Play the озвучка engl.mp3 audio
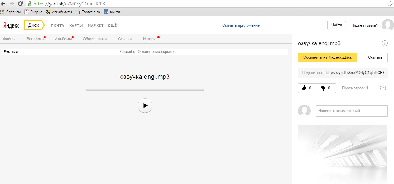394x184 pixels. click(x=145, y=105)
